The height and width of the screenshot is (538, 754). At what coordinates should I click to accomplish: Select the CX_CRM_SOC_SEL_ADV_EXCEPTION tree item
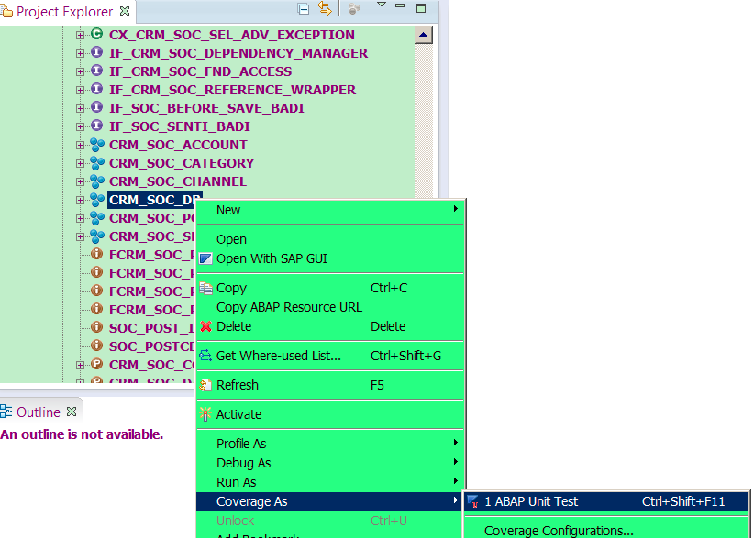(232, 35)
